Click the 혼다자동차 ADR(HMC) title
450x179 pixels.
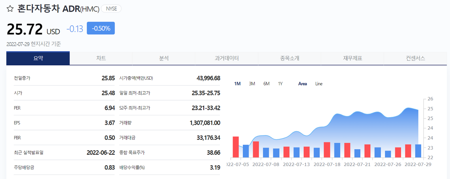58,9
